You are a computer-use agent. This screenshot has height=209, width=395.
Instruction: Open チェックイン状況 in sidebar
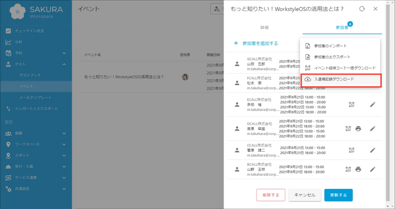[36, 31]
